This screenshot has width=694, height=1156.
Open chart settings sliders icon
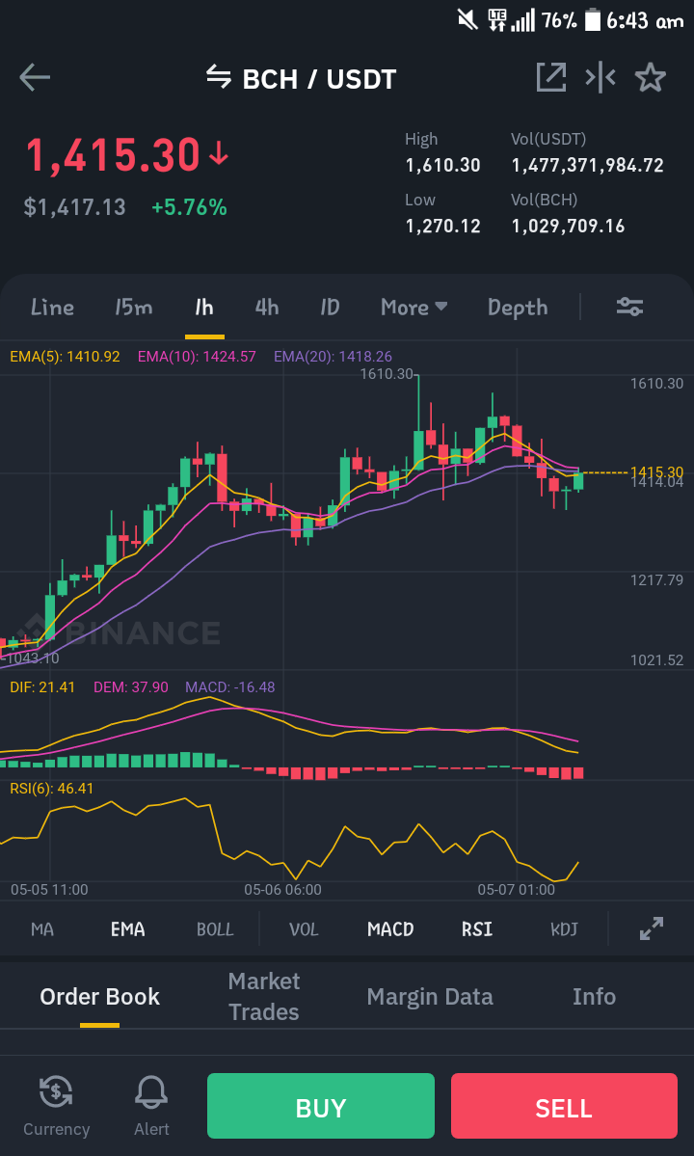tap(630, 307)
